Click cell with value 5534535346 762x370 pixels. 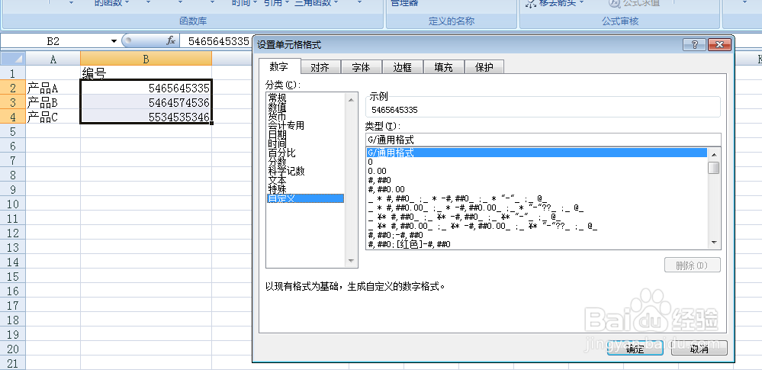(x=146, y=117)
